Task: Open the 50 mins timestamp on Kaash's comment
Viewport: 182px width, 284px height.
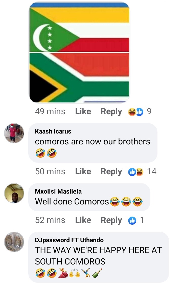Action: pyautogui.click(x=50, y=171)
